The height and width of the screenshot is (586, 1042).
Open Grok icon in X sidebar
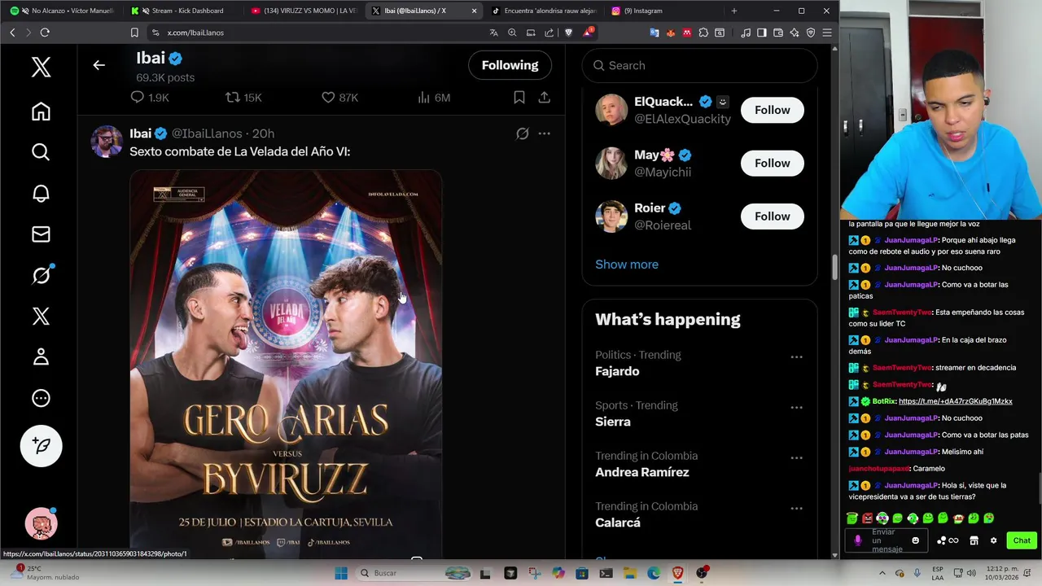(41, 275)
